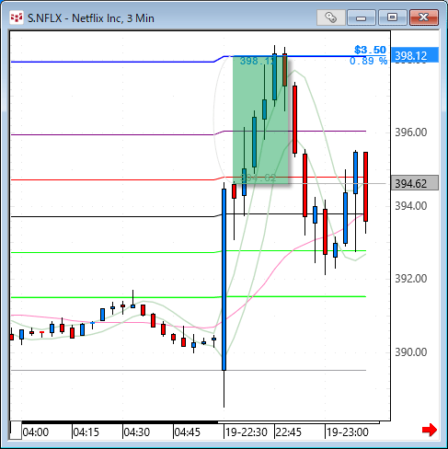Select the 'S.NFLX - Netflix Inc, 3 Min' title
The image size is (448, 449).
point(91,18)
